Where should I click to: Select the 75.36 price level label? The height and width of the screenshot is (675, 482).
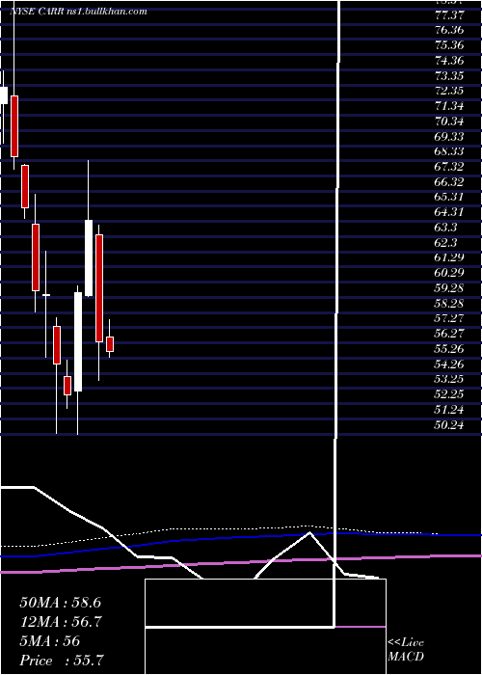(448, 45)
